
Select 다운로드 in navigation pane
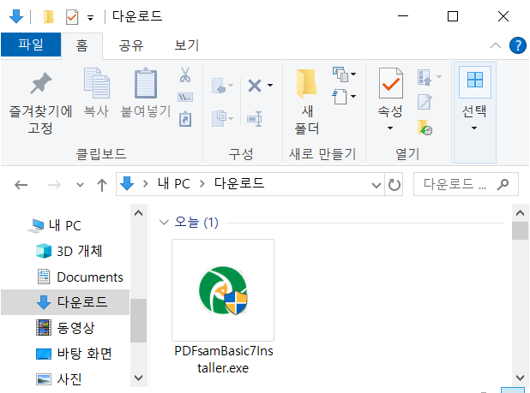(x=65, y=302)
